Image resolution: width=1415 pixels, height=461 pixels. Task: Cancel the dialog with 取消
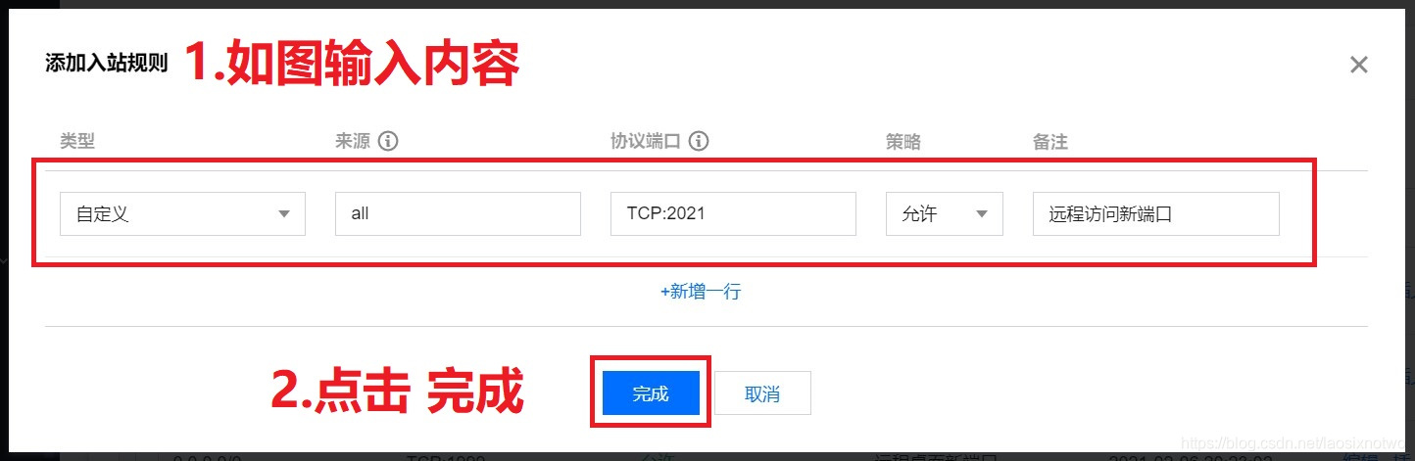(x=762, y=393)
